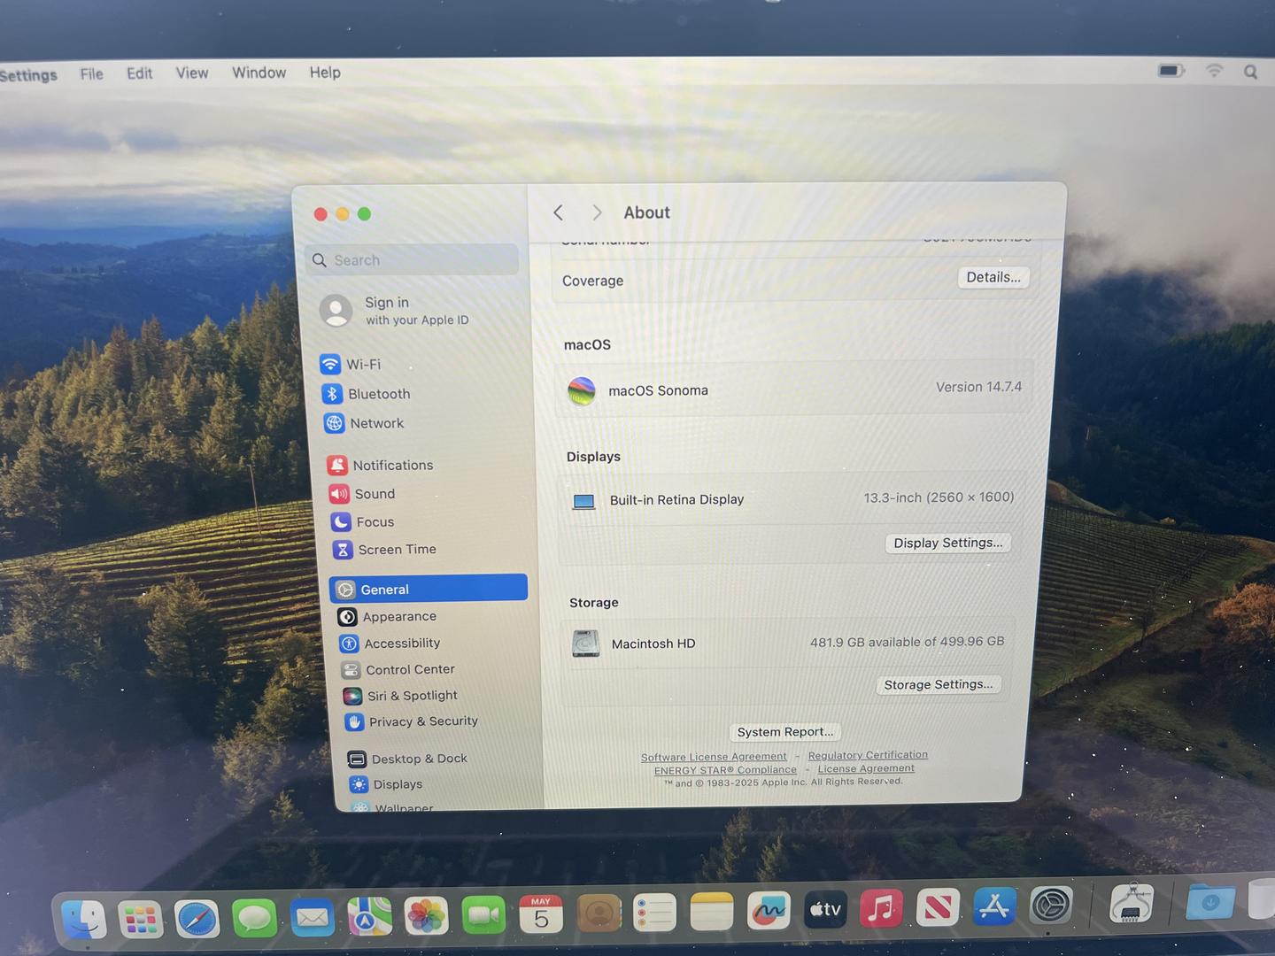Open Screen Time settings in sidebar
Screen dimensions: 1275x956
coord(385,550)
